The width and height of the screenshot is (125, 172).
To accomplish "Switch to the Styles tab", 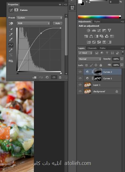I will (97, 22).
